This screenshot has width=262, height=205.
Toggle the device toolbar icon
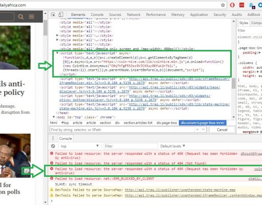coord(61,14)
